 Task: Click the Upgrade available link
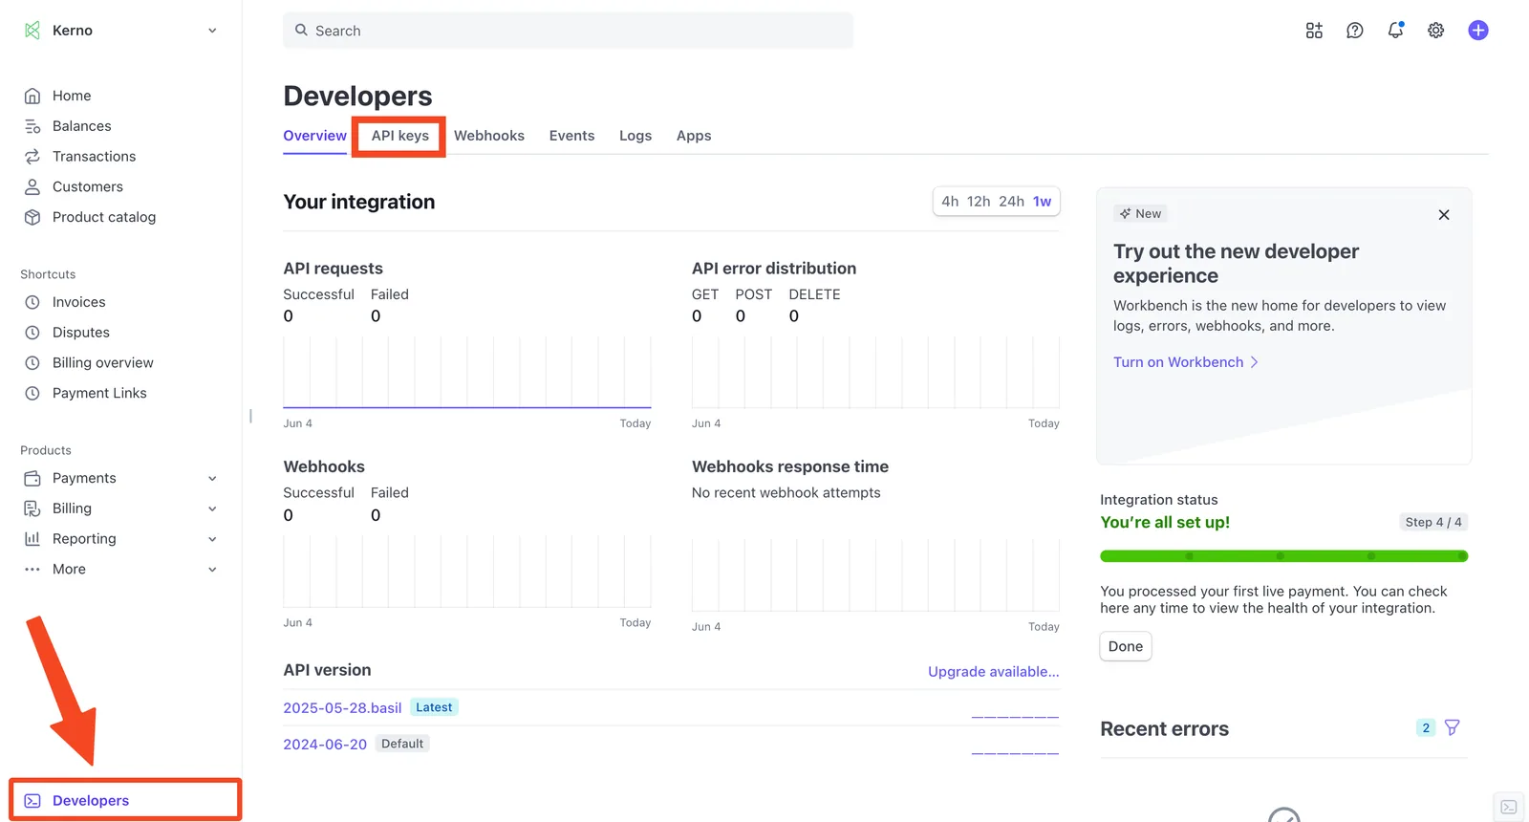(x=993, y=672)
